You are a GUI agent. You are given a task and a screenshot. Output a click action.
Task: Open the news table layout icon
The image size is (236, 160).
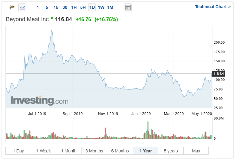click(x=128, y=7)
